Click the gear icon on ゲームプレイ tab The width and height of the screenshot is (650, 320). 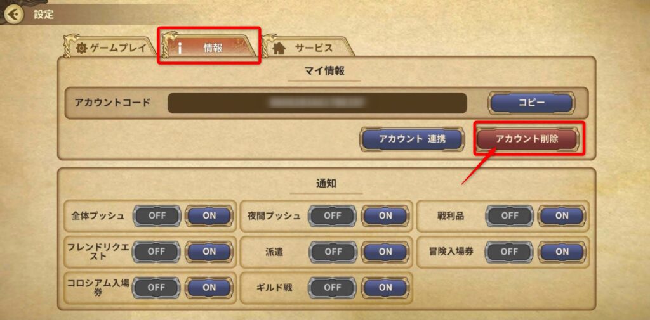pos(82,48)
